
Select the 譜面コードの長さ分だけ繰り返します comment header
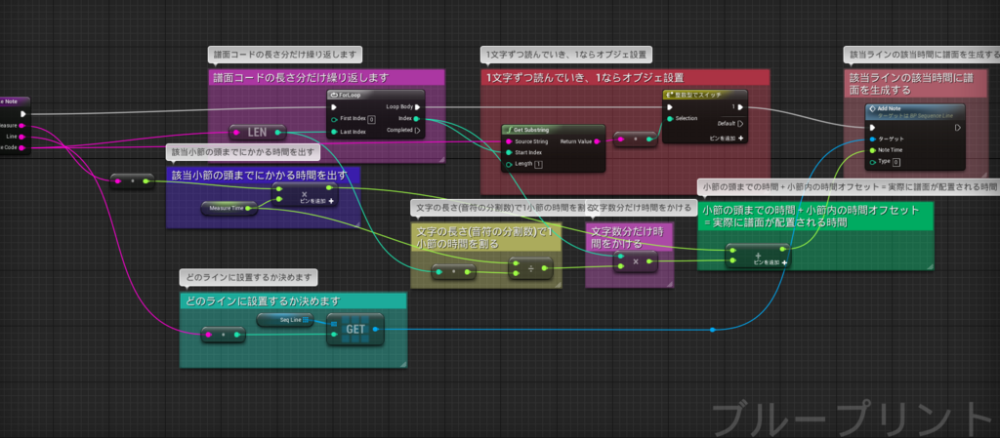click(326, 78)
